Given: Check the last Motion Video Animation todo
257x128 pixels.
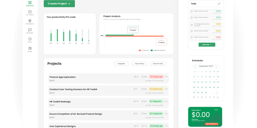Looking at the screenshot, I should (x=192, y=37).
